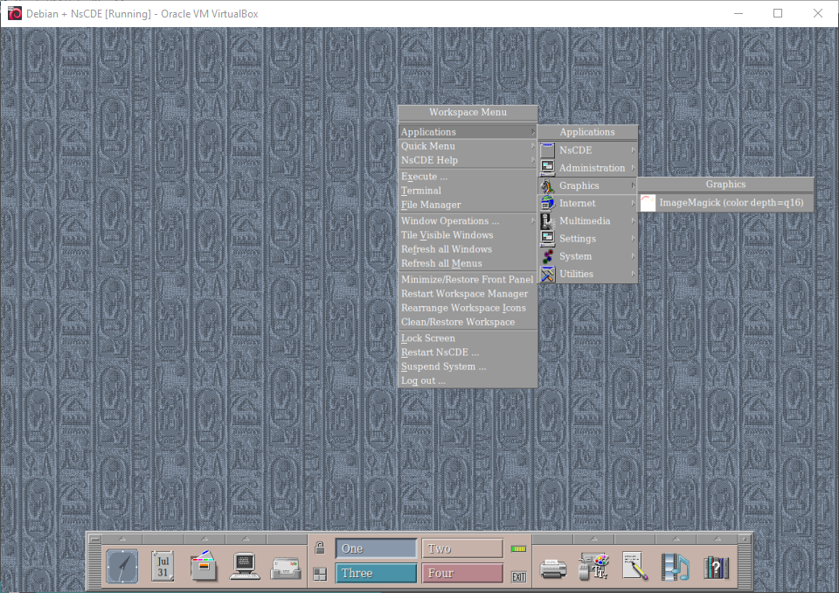
Task: Switch to workspace One
Action: (376, 548)
